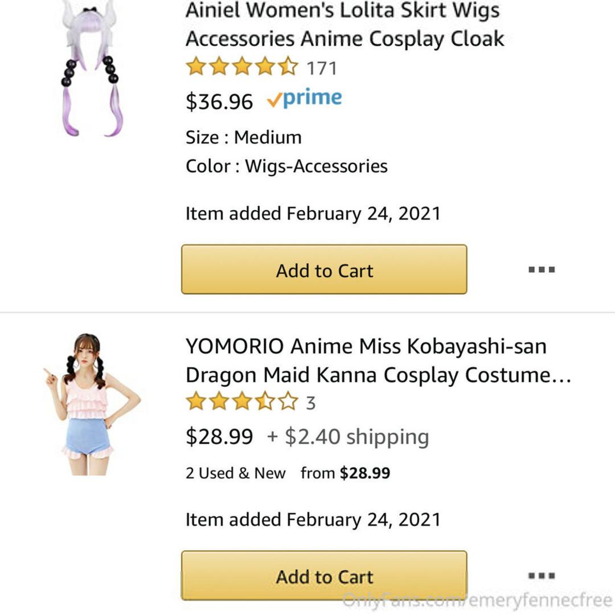Open the 171 reviews count
This screenshot has width=615, height=614.
tap(322, 68)
